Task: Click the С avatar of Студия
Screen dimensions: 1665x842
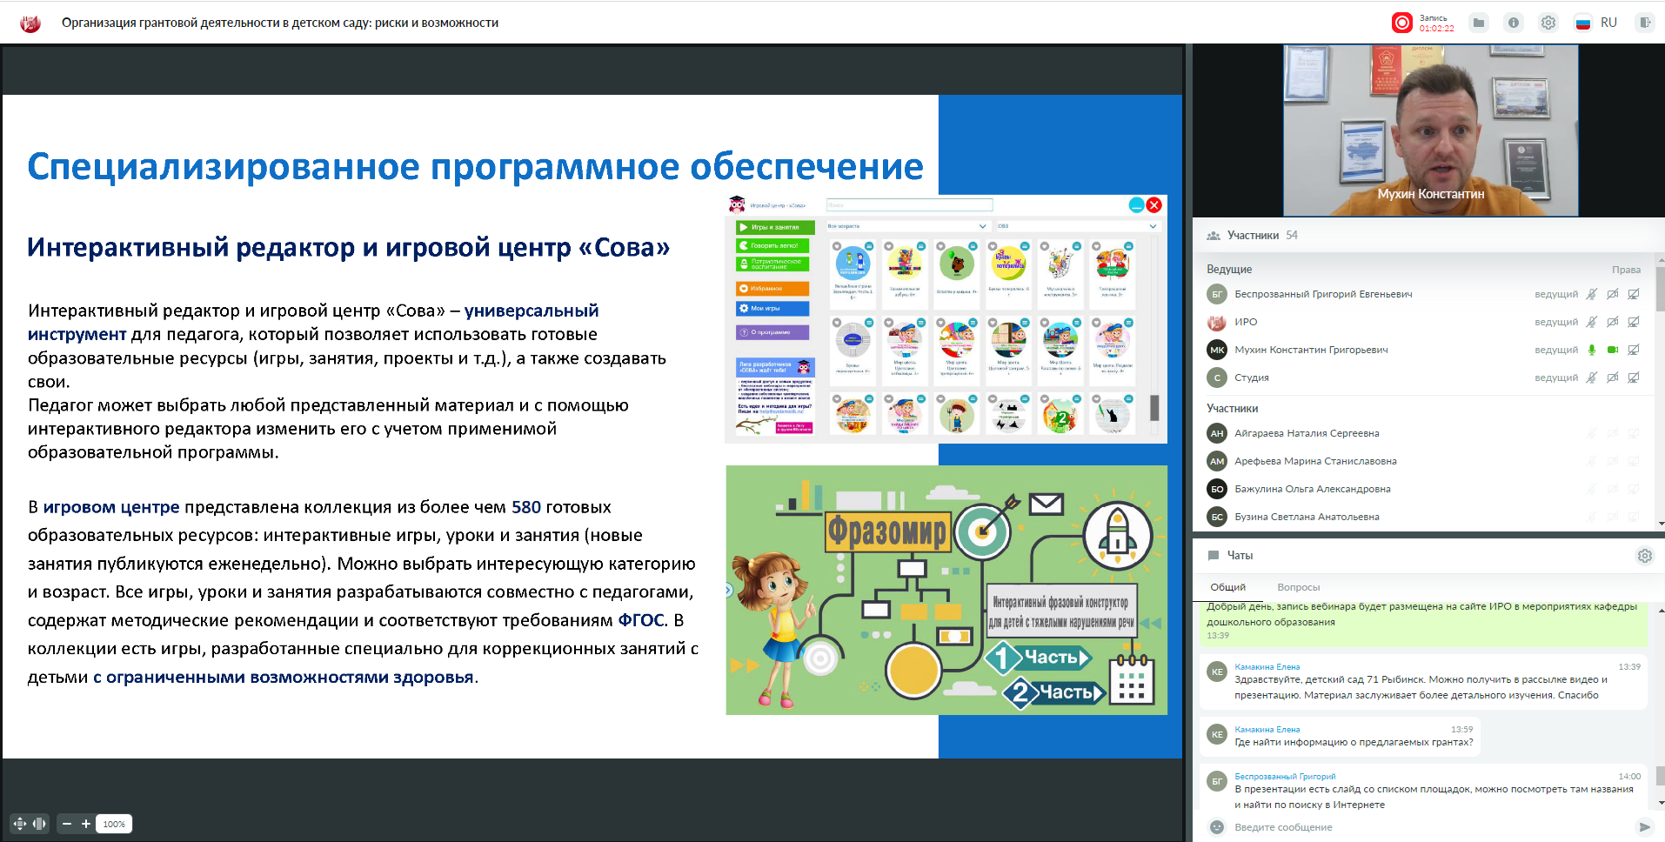Action: tap(1217, 378)
